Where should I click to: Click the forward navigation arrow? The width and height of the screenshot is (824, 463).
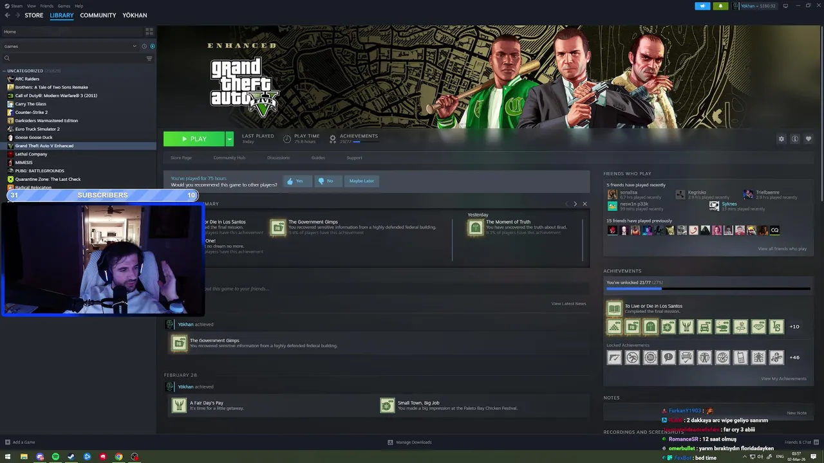(x=17, y=15)
